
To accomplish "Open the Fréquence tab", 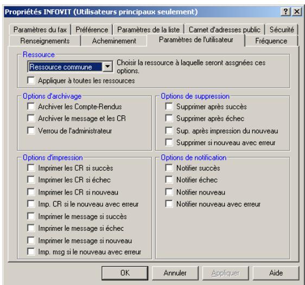I will 271,41.
